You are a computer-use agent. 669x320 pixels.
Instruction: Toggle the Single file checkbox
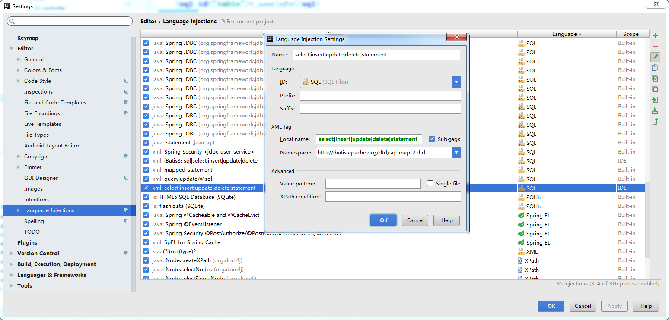point(430,183)
